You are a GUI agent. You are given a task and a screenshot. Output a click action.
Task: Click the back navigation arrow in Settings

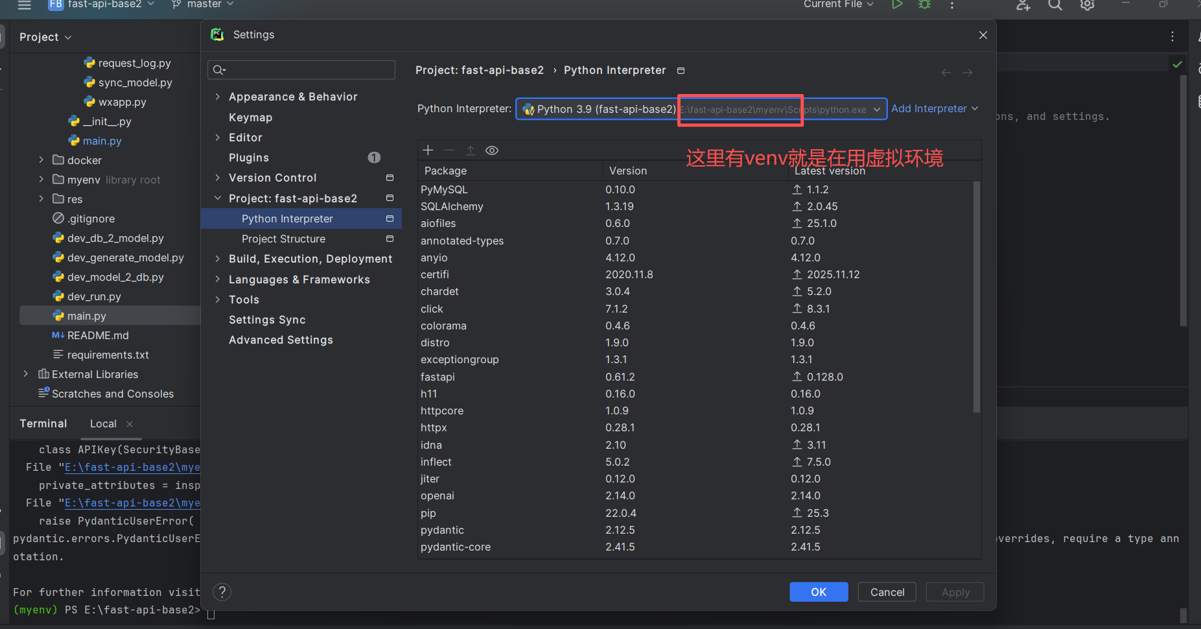pos(946,73)
